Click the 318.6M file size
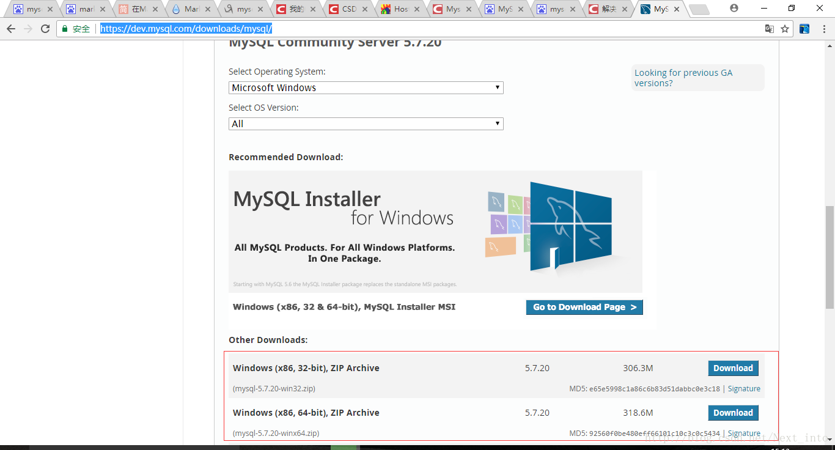Image resolution: width=835 pixels, height=450 pixels. coord(638,413)
